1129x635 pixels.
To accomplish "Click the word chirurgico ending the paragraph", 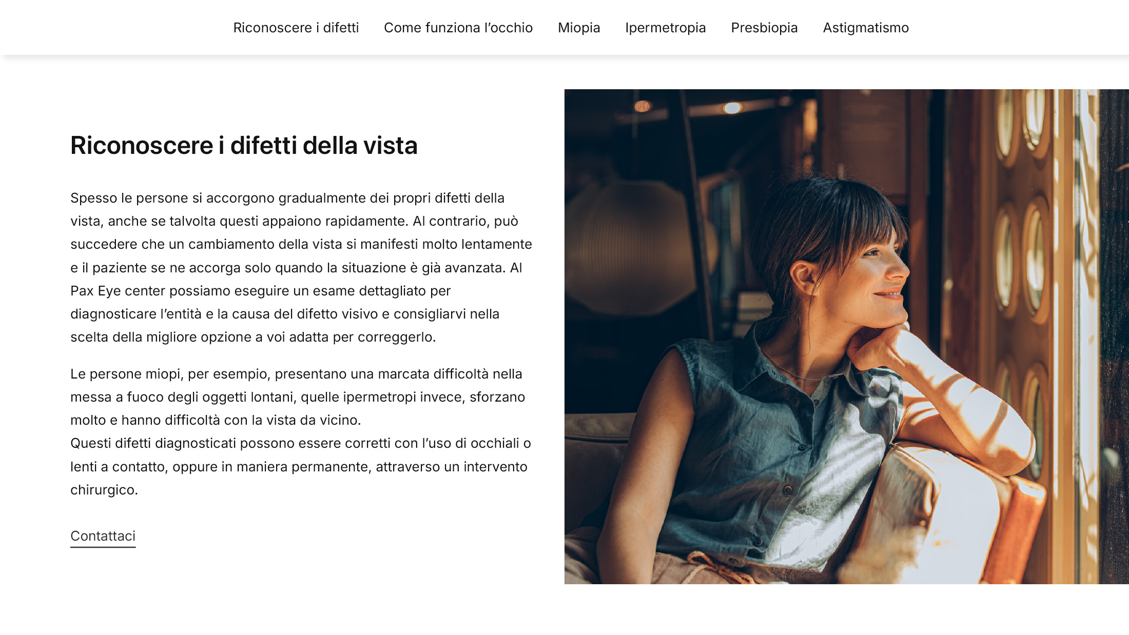I will 104,490.
